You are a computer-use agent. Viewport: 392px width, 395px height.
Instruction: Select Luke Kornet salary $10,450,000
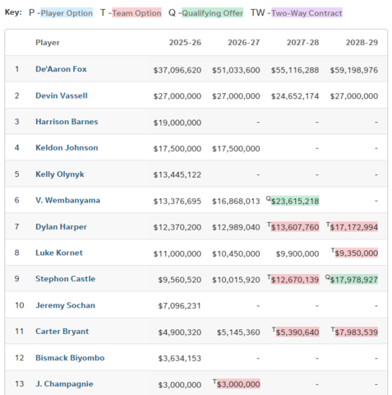[x=236, y=254]
